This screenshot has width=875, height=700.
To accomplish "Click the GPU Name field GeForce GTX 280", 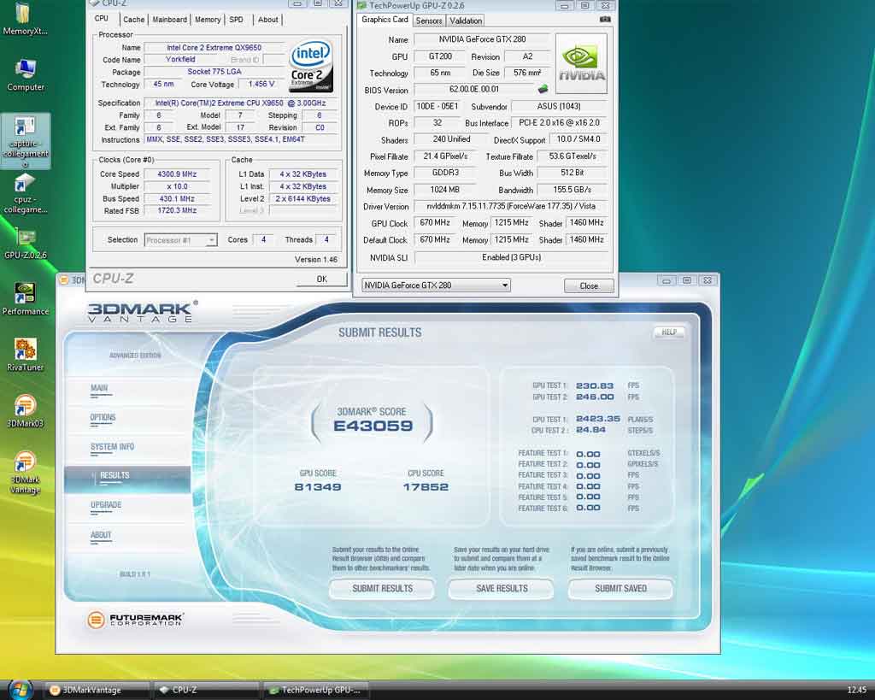I will [482, 39].
